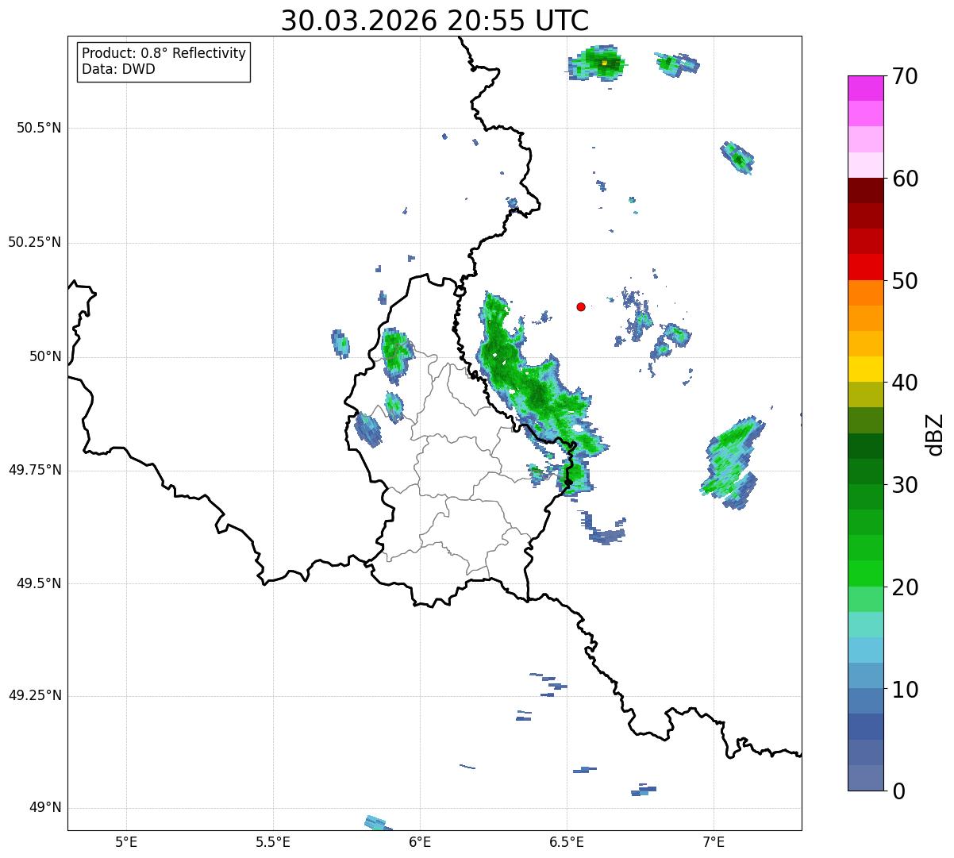Click the green rain cell at the map's top edge

pos(598,63)
